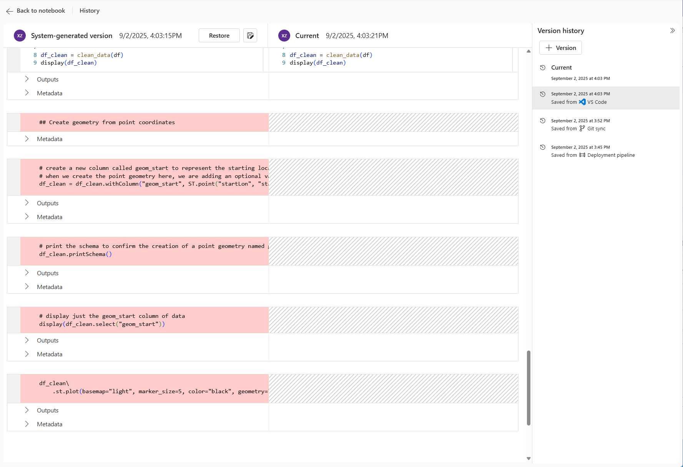Click the '9/2/2025, 4:03:15PM' timestamp
The height and width of the screenshot is (467, 683).
(150, 36)
